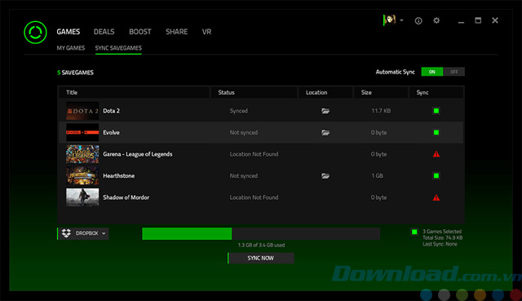Open Evolve savegame folder location
Screen dimensions: 522x301
(325, 132)
